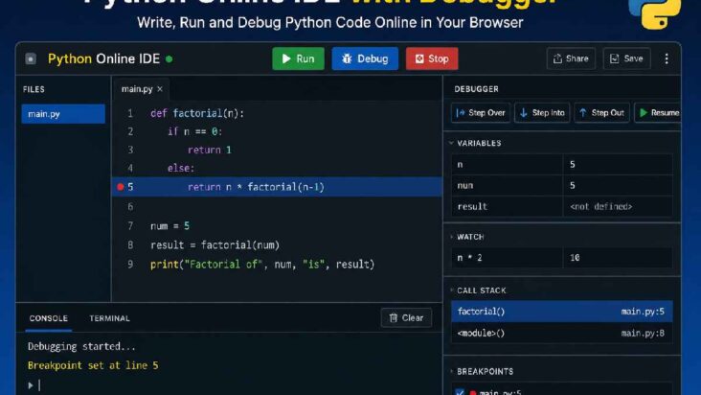Click the 'if n == 0:' code line
This screenshot has height=395, width=701.
click(195, 131)
